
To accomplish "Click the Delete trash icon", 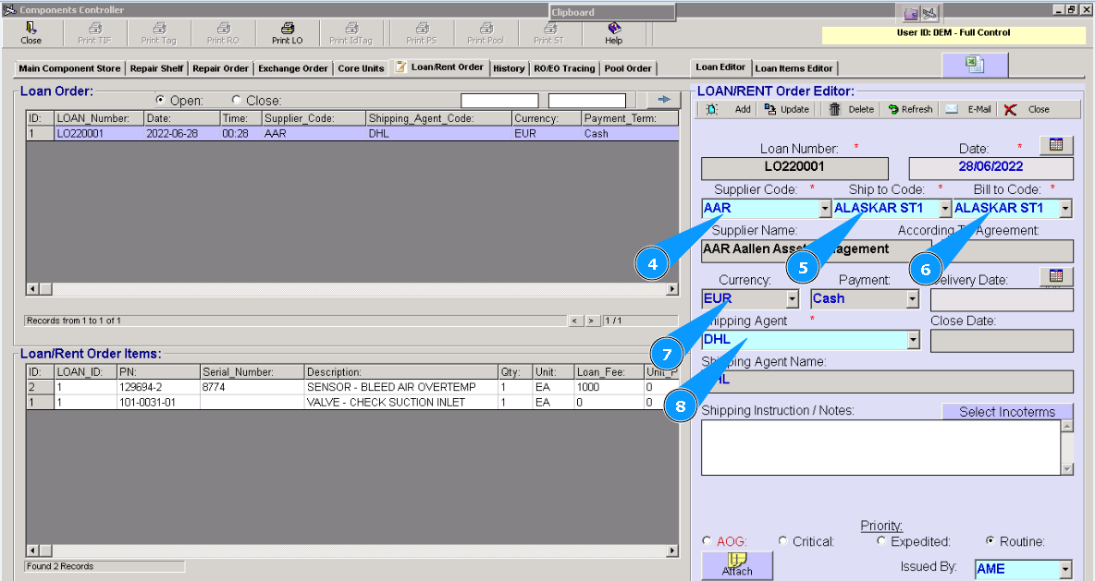I will pyautogui.click(x=834, y=110).
